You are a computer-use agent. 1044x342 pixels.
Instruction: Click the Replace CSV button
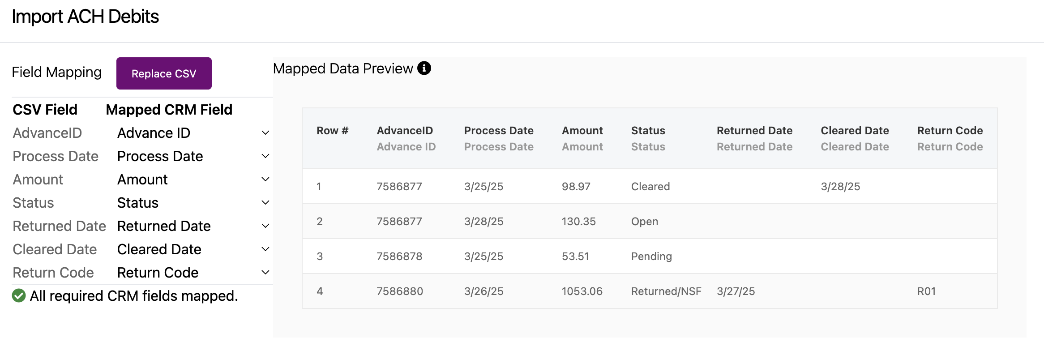pos(164,73)
